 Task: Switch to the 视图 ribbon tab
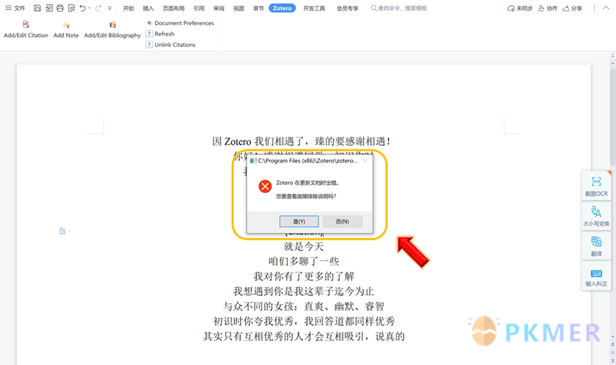tap(239, 9)
